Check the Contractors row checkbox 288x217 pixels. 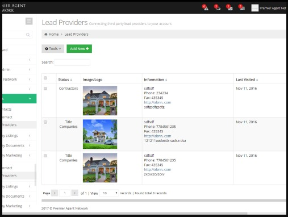(45, 89)
